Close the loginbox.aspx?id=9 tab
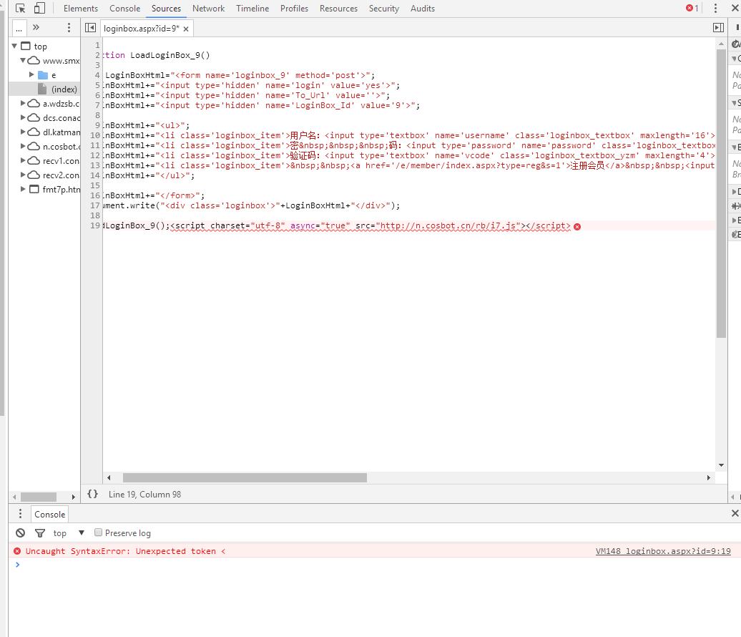Viewport: 741px width, 637px height. [186, 29]
